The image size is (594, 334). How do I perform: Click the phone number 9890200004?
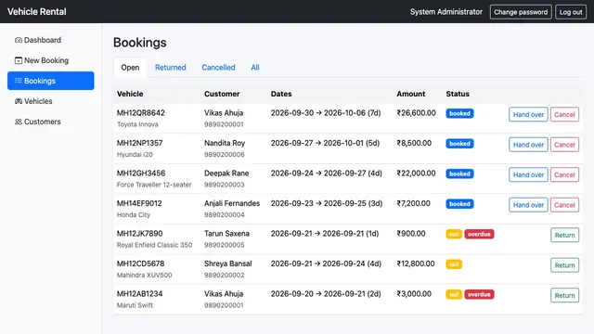click(x=225, y=214)
